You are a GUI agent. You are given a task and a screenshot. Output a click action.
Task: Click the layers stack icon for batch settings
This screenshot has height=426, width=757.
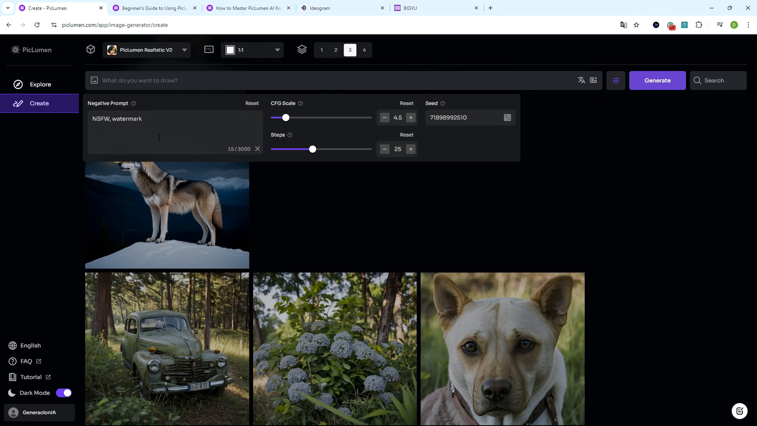(302, 50)
